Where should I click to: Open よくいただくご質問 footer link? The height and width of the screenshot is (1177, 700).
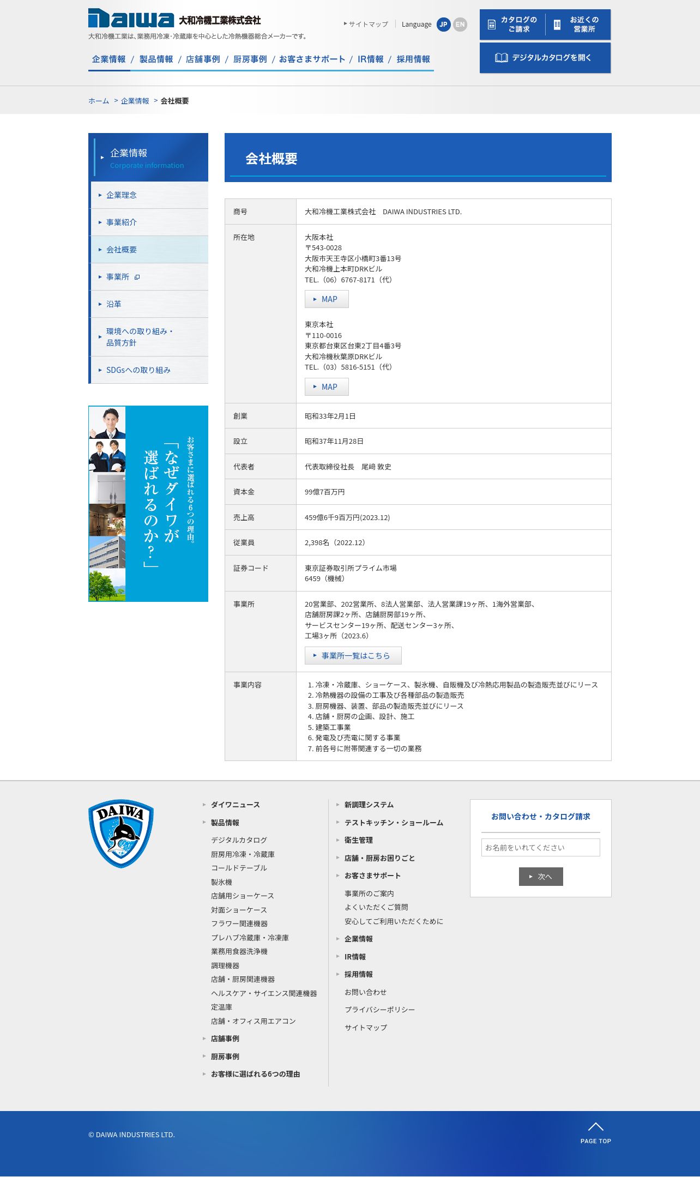pyautogui.click(x=376, y=907)
